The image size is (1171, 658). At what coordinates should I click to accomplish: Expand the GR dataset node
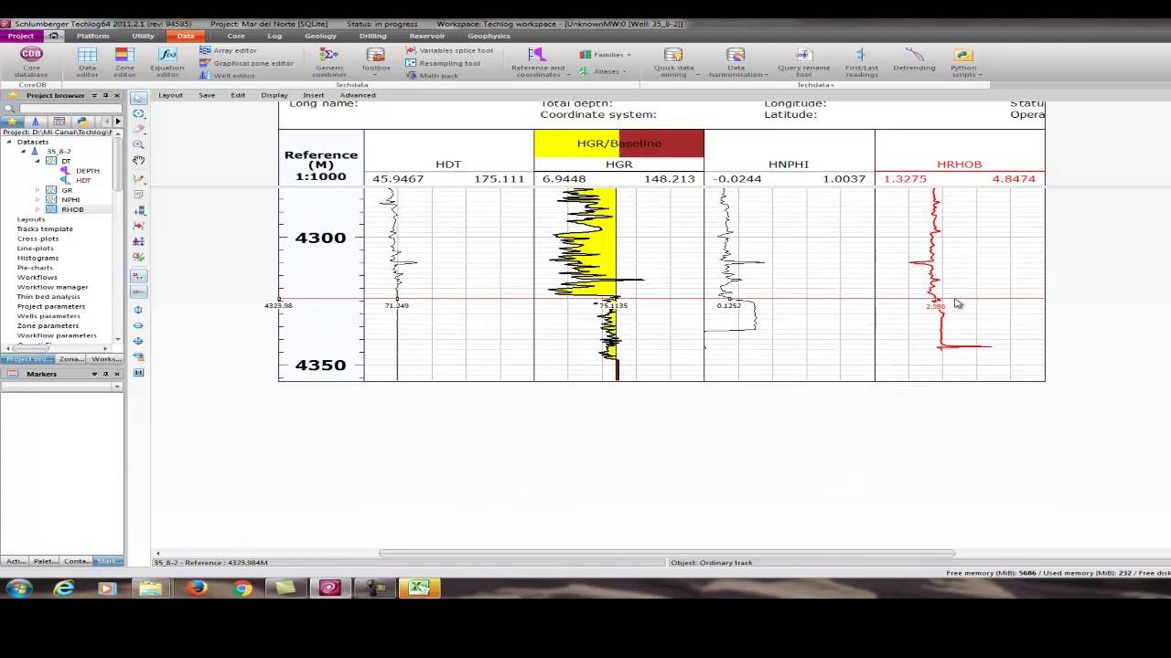[38, 190]
